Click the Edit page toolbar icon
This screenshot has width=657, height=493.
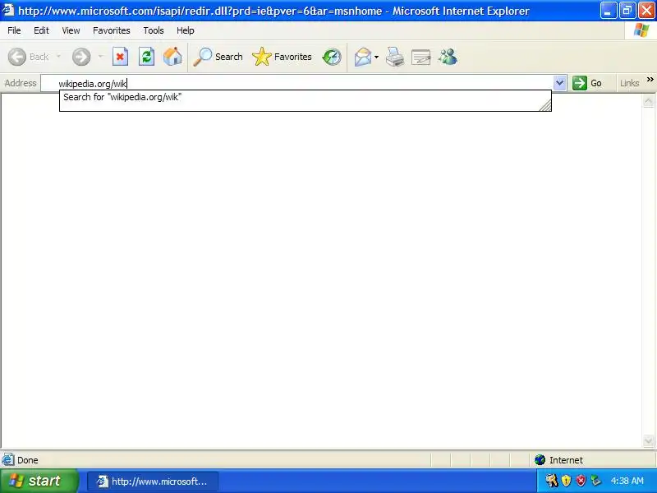tap(421, 57)
